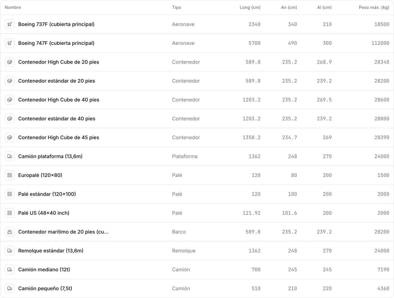Click truck icon next to Camión plataforma
394x298 pixels.
tap(10, 156)
